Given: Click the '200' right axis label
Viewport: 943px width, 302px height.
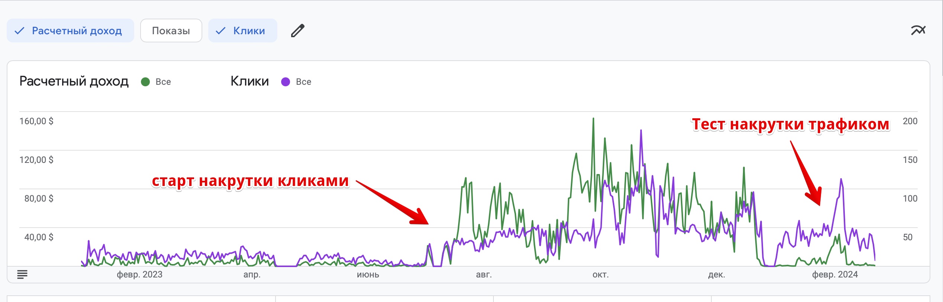Looking at the screenshot, I should pyautogui.click(x=910, y=121).
